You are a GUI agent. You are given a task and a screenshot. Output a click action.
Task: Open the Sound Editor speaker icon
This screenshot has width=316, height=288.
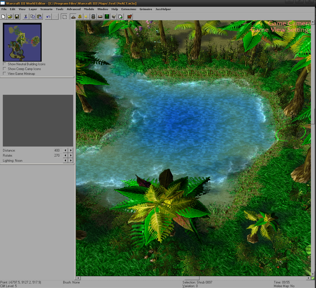click(86, 17)
